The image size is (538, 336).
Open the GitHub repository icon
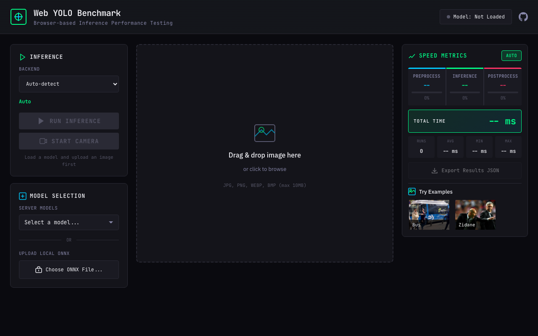coord(523,17)
